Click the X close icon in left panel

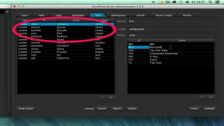[7, 12]
